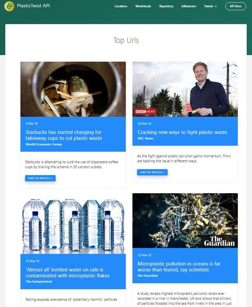Image resolution: width=252 pixels, height=307 pixels.
Task: Open Cracking new ways headline
Action: tap(182, 132)
